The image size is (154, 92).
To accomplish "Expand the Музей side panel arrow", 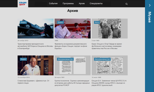I will click(x=150, y=5).
